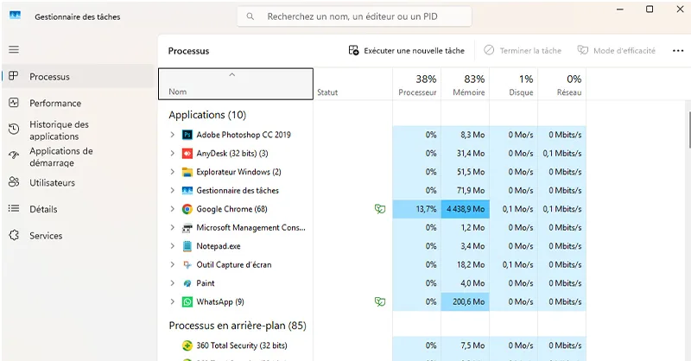Screen dimensions: 691x361
Task: Click the Performance sidebar icon
Action: pos(14,103)
